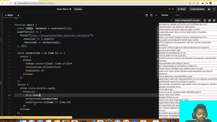Click 'harum velit vero totam' row
Screen dimensions: 217x122
click(170, 95)
